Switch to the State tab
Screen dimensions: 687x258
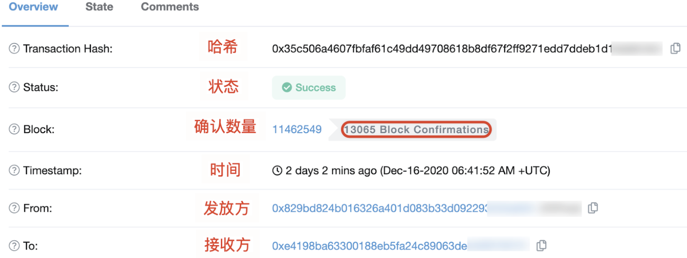[99, 7]
